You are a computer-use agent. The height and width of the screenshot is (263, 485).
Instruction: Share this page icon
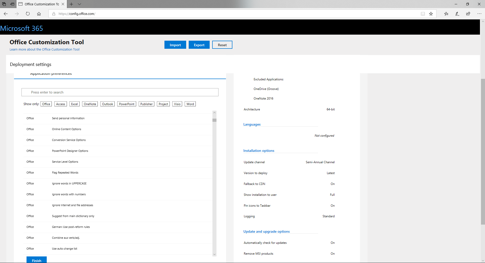[468, 14]
